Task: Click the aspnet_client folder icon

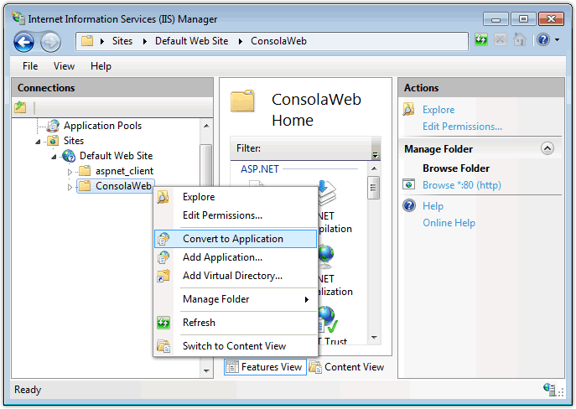Action: pyautogui.click(x=85, y=171)
